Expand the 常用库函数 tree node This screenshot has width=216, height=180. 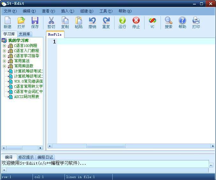(4, 66)
